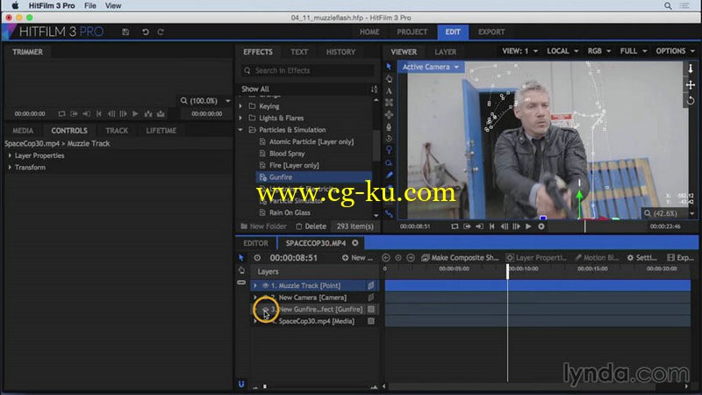Click the New layer button in timeline

tap(357, 257)
